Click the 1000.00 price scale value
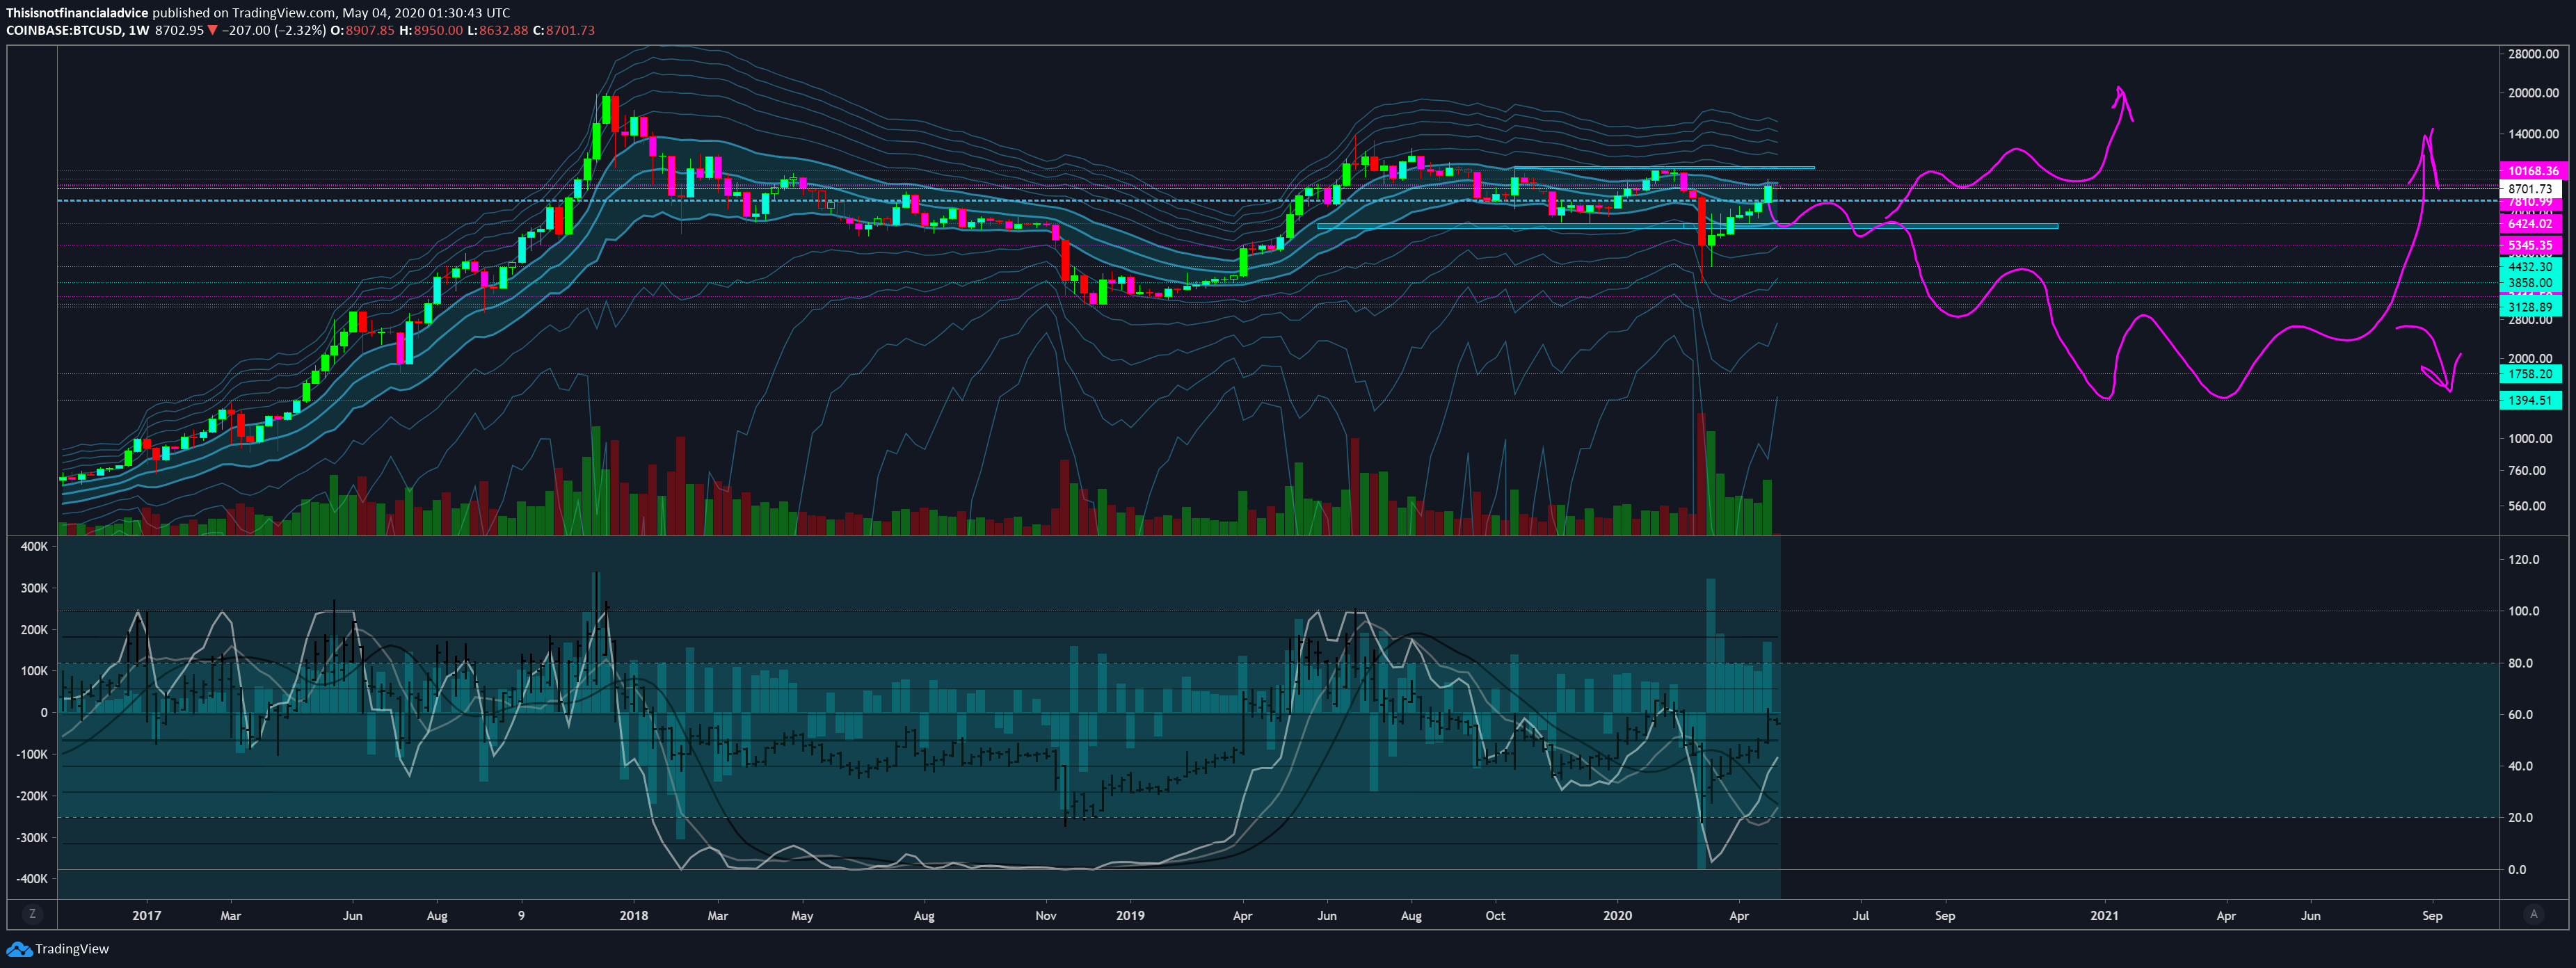Viewport: 2576px width, 968px height. pos(2530,438)
